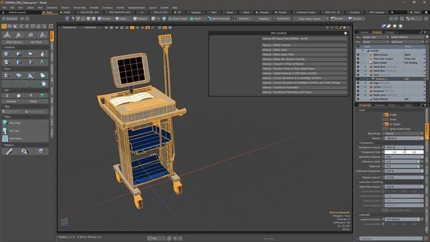Click Cleanup : Delete Cameras button
430x242 pixels.
coord(304,45)
